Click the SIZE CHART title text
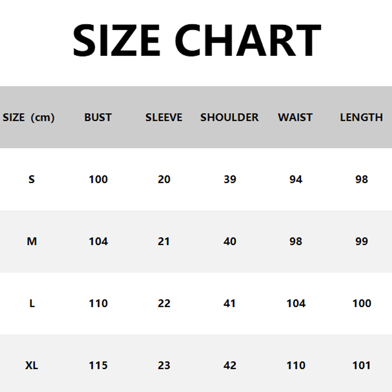Image resolution: width=392 pixels, height=392 pixels. click(x=196, y=40)
